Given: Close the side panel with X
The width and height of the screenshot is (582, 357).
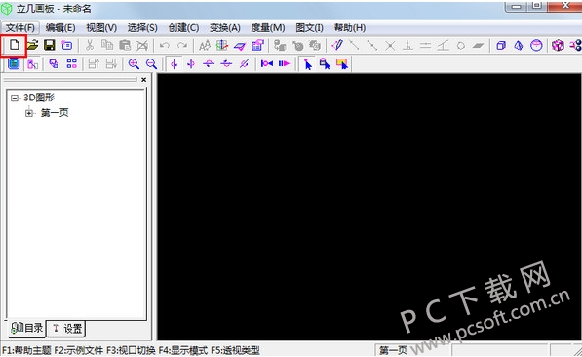Looking at the screenshot, I should click(x=144, y=80).
